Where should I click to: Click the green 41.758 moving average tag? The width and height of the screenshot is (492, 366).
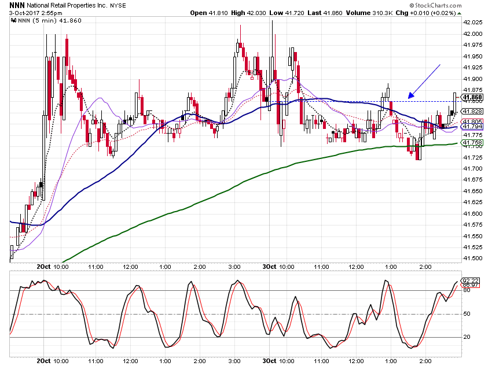[472, 143]
